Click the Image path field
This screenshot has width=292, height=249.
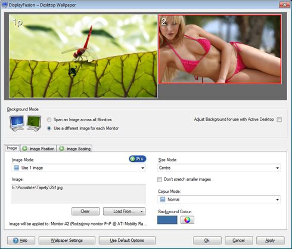[78, 194]
